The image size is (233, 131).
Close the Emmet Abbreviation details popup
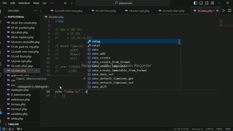pos(84,79)
